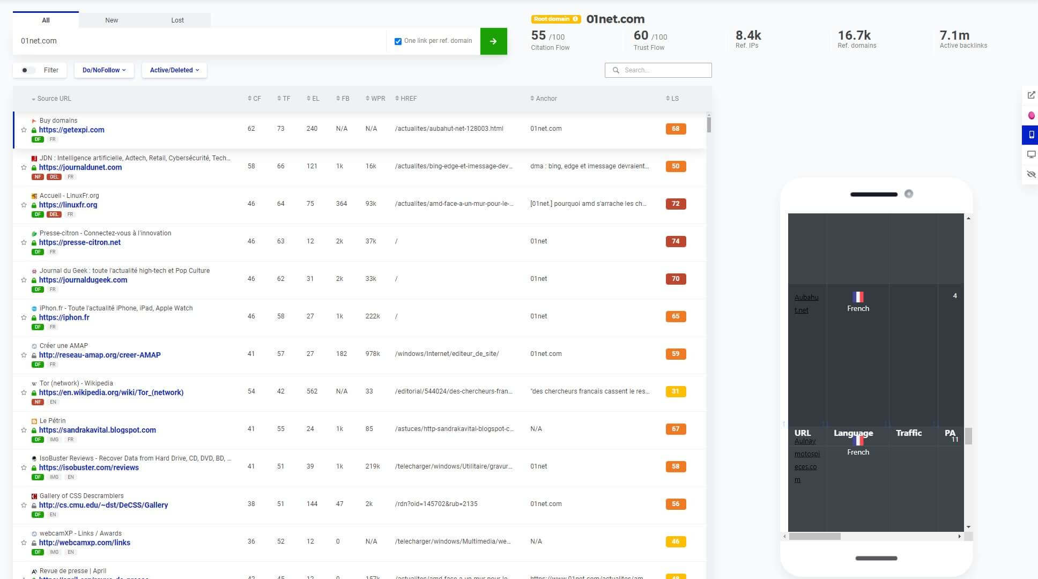
Task: Open the external link icon in the right sidebar
Action: click(1030, 95)
